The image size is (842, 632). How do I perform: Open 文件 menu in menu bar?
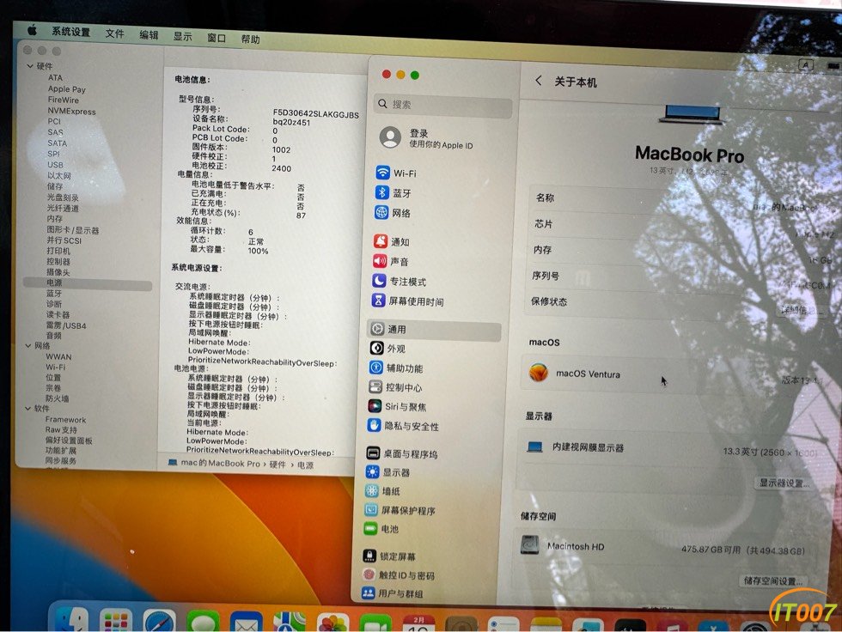(x=114, y=33)
